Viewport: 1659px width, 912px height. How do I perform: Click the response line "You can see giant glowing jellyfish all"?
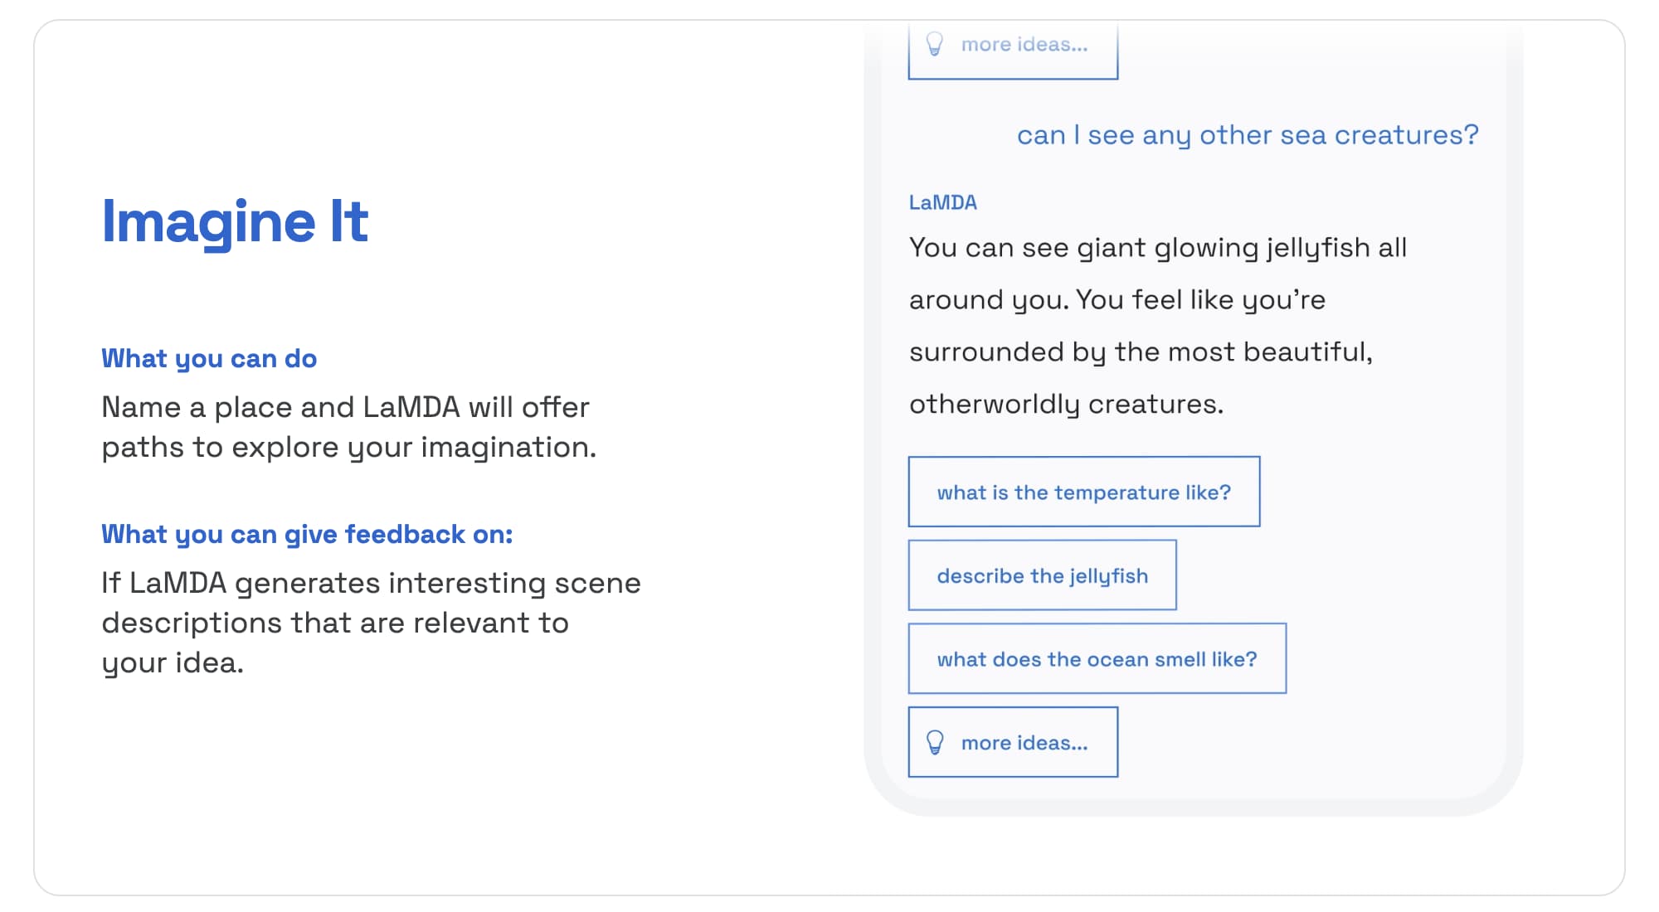click(x=1158, y=248)
